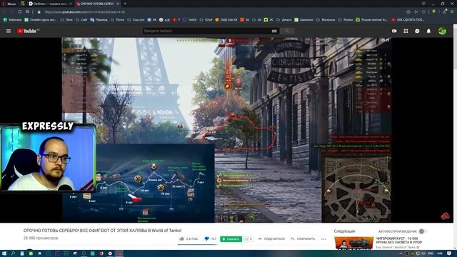Open the Daily Sale XX bookmark
The image size is (457, 257).
[226, 20]
